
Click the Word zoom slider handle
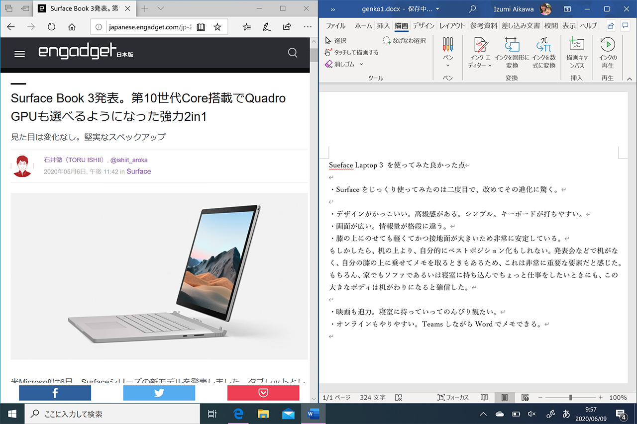point(570,398)
